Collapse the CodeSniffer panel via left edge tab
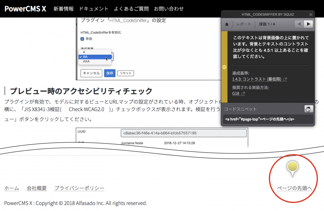Image resolution: width=324 pixels, height=211 pixels. point(224,67)
